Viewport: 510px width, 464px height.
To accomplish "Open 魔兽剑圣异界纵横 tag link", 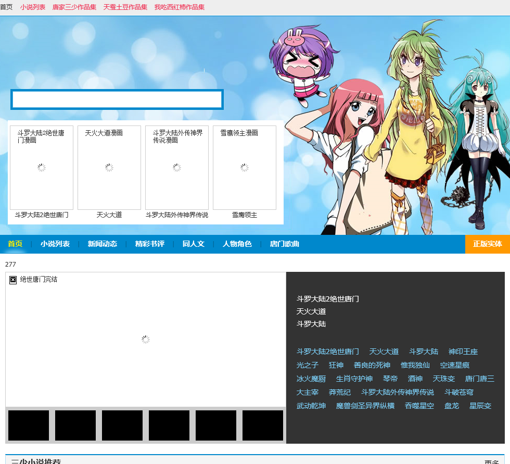I will click(x=365, y=406).
